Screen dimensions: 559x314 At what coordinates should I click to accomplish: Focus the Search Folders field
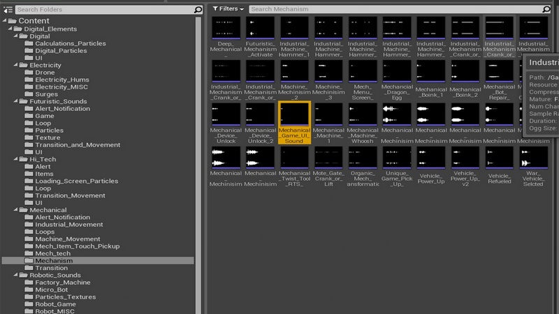click(98, 10)
